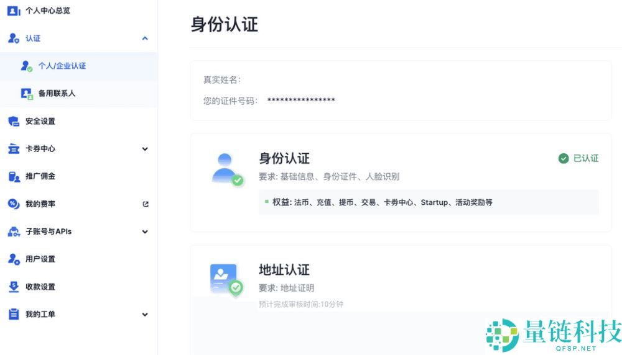Click the 用户设置 person-gear icon
Image resolution: width=622 pixels, height=355 pixels.
pos(14,259)
